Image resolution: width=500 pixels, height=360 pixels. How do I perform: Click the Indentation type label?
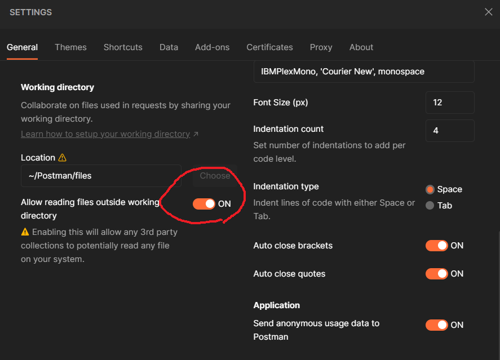coord(286,186)
